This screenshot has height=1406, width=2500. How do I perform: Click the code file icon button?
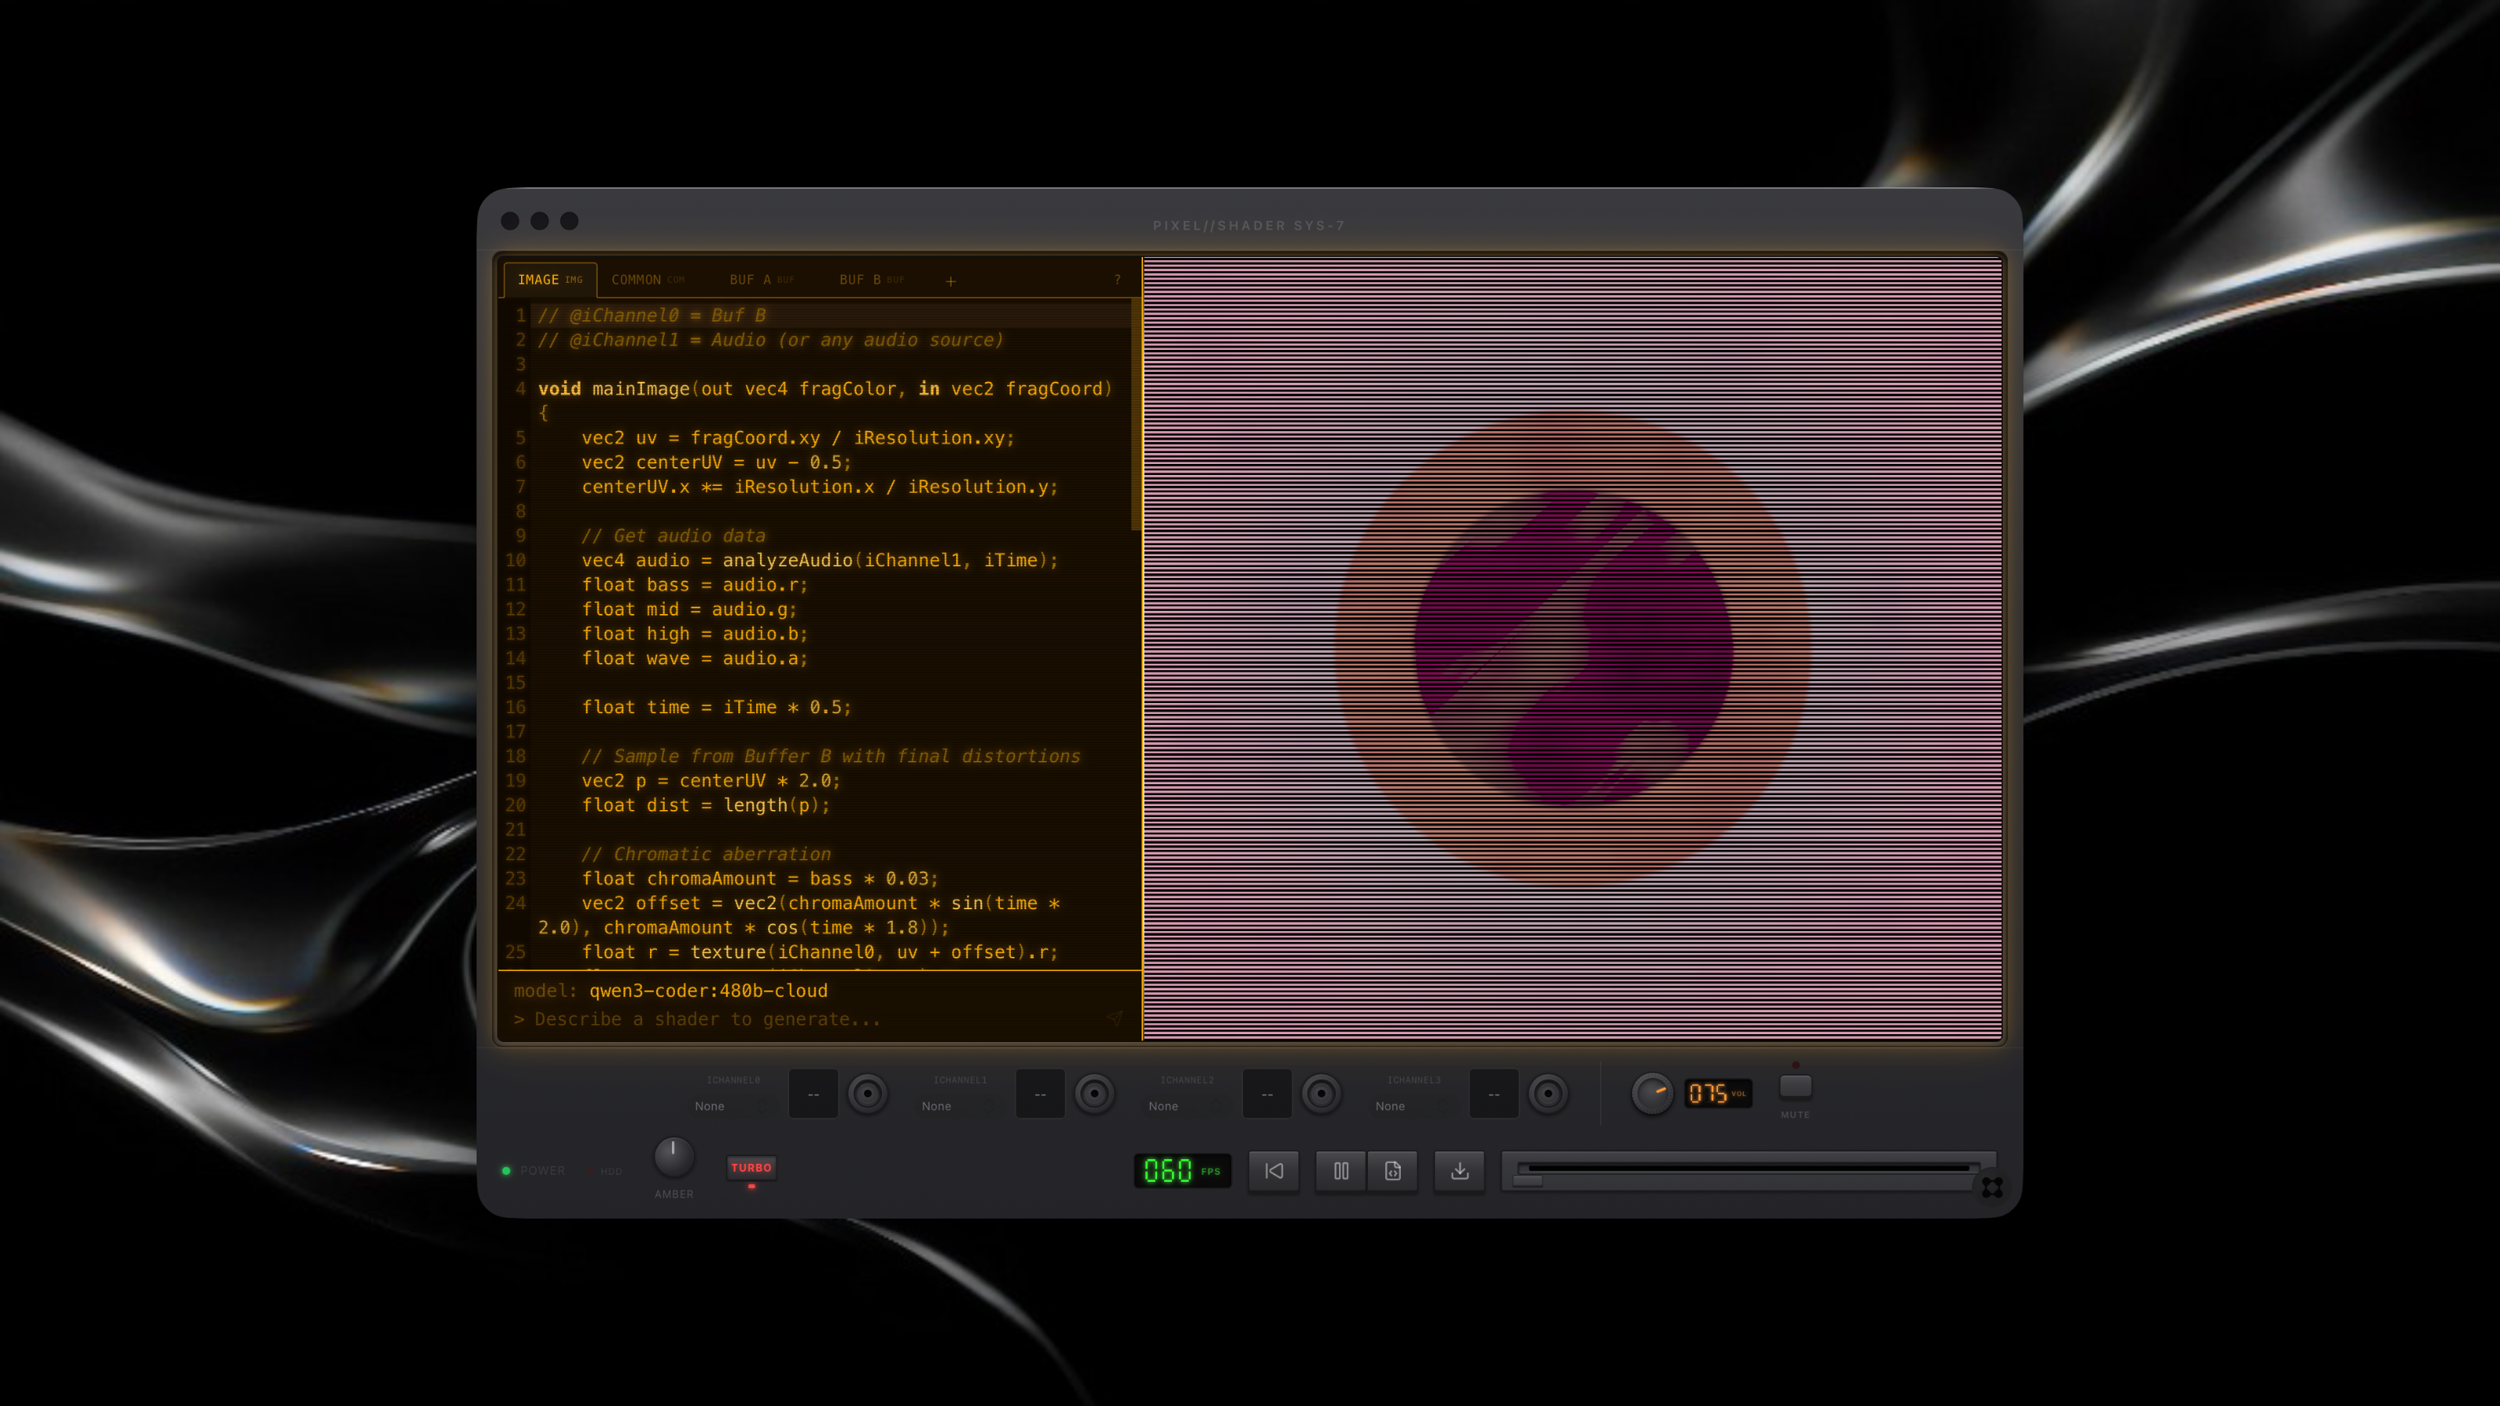pyautogui.click(x=1393, y=1171)
